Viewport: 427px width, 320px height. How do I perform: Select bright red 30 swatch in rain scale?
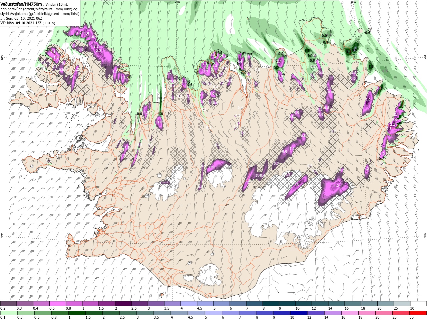(x=418, y=313)
